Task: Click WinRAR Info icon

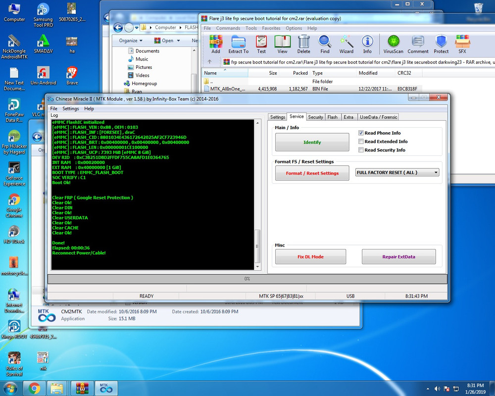Action: pyautogui.click(x=367, y=44)
